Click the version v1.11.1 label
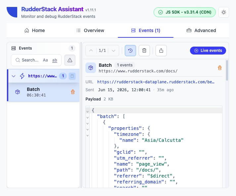The image size is (236, 196). [90, 10]
